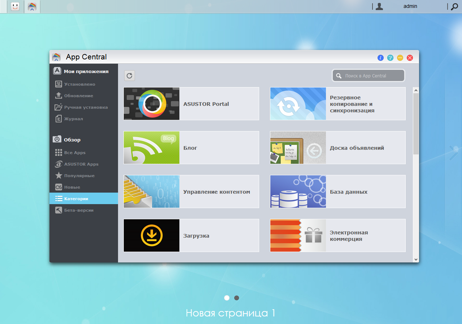Go to Обновление section

pos(84,96)
